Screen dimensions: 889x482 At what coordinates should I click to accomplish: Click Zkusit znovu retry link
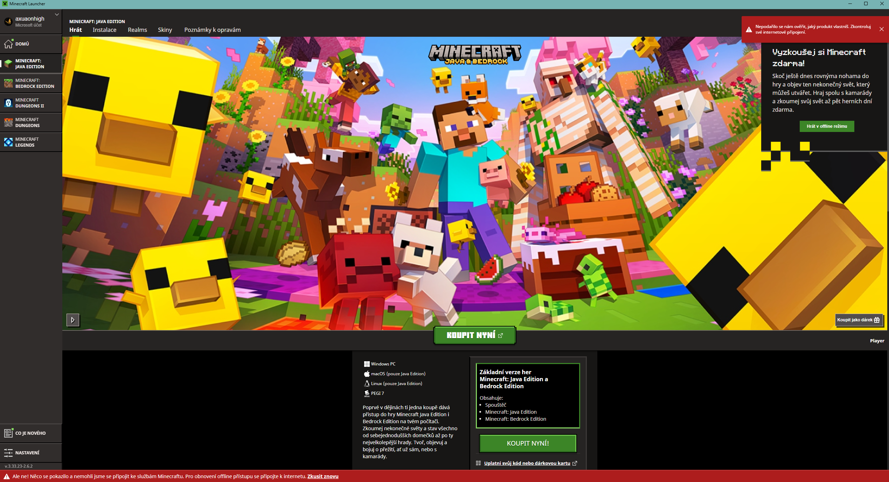(x=323, y=476)
